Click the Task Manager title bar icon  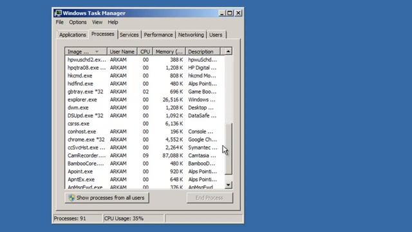click(58, 13)
